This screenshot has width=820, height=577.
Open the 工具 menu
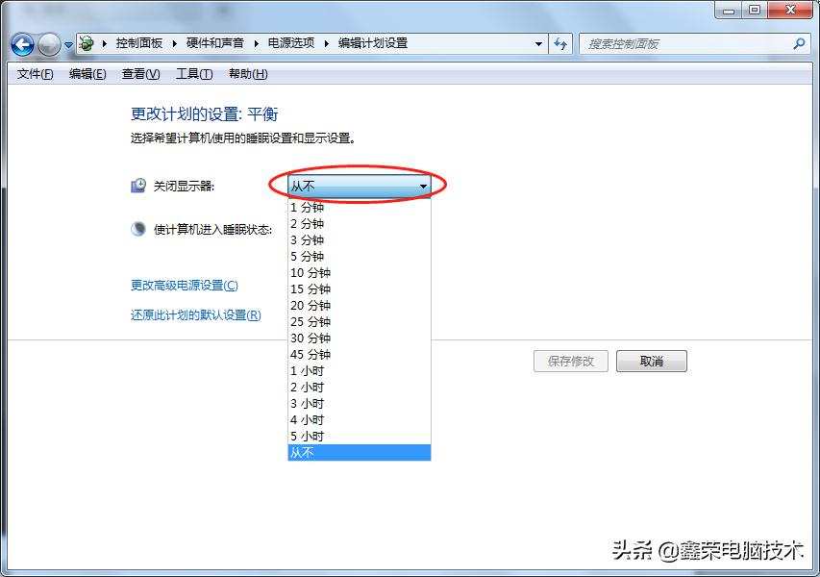pos(192,73)
